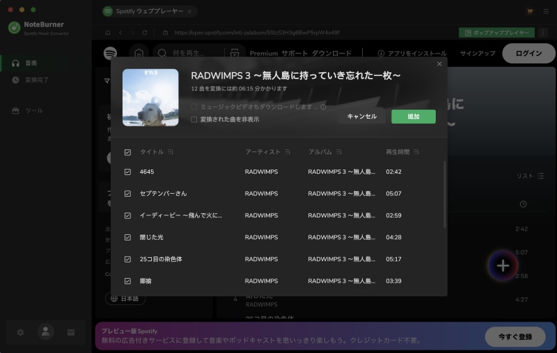Uncheck the track 25コ目の染色体

click(127, 259)
